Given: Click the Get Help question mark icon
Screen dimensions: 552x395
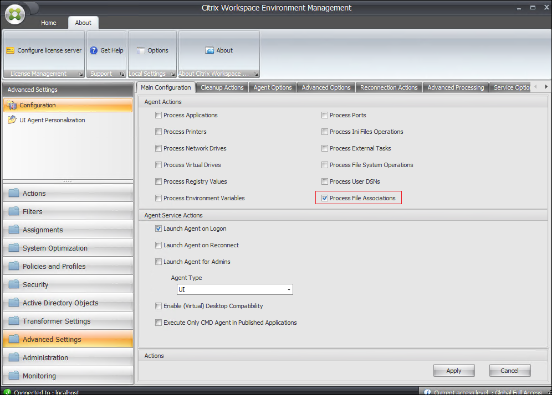Looking at the screenshot, I should (x=94, y=50).
